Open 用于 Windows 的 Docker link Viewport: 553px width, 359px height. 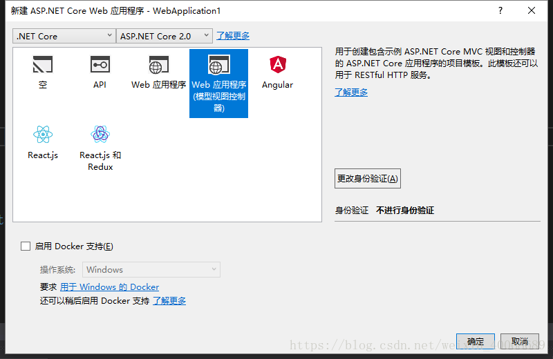[x=109, y=287]
